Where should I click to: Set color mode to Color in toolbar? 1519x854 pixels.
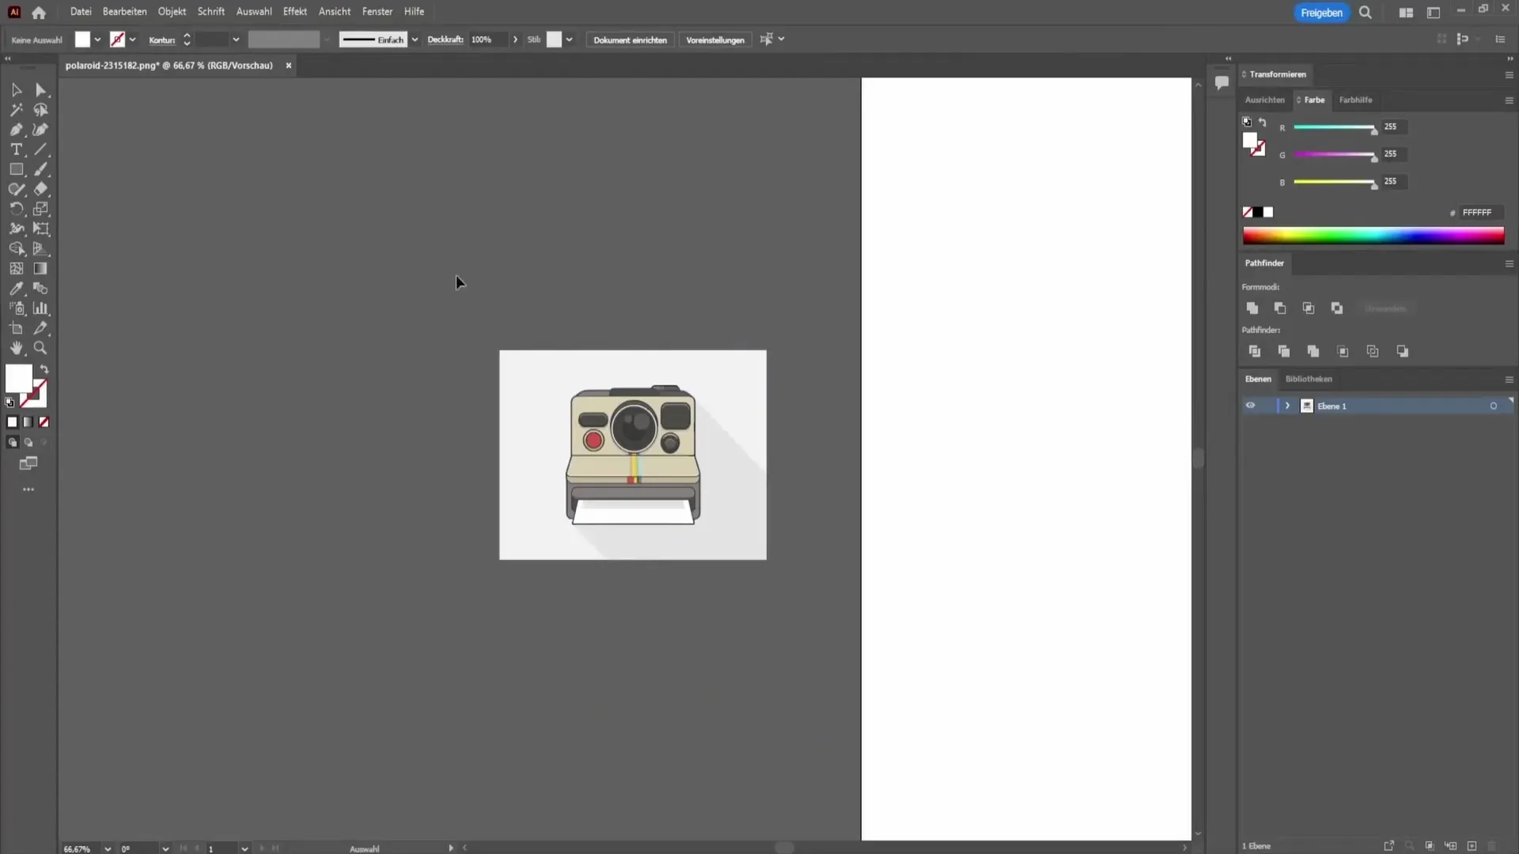(x=12, y=422)
